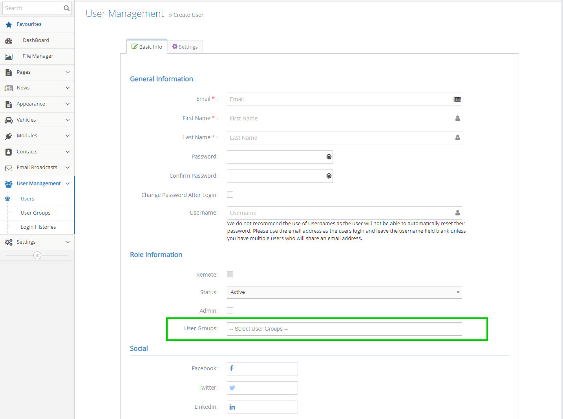Viewport: 563px width, 419px height.
Task: Click the Email input field
Action: point(340,99)
